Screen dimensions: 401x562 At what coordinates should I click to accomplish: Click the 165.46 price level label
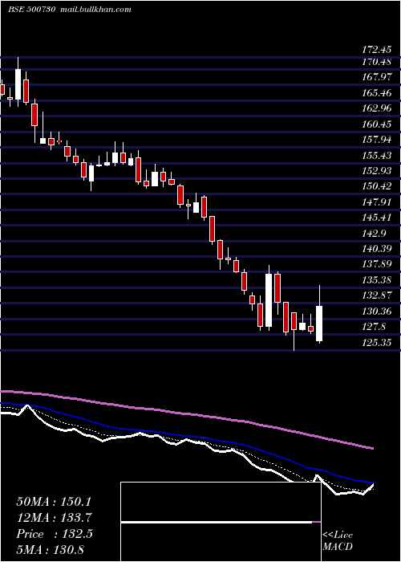pyautogui.click(x=376, y=93)
